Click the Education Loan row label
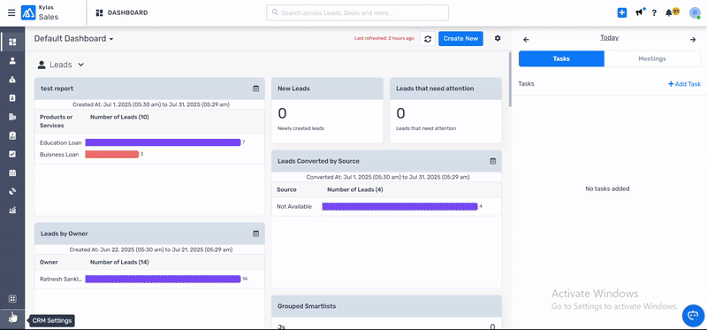The width and height of the screenshot is (707, 330). point(61,142)
